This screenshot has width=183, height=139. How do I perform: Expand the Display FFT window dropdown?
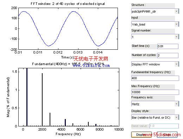176,64
